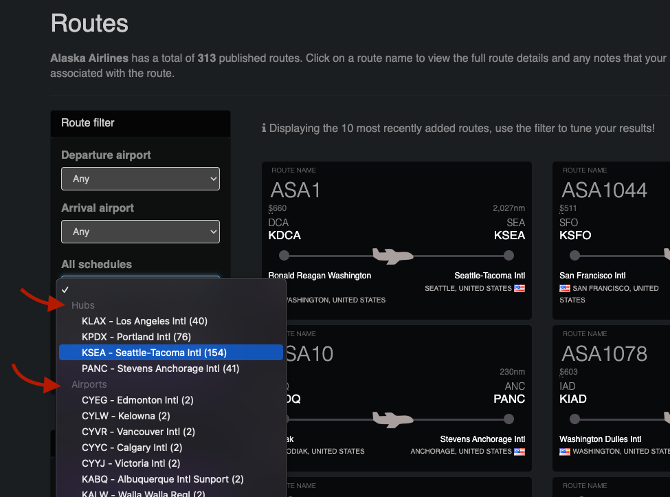Open route ASA1044 details
Screen dimensions: 670x497
[x=604, y=190]
